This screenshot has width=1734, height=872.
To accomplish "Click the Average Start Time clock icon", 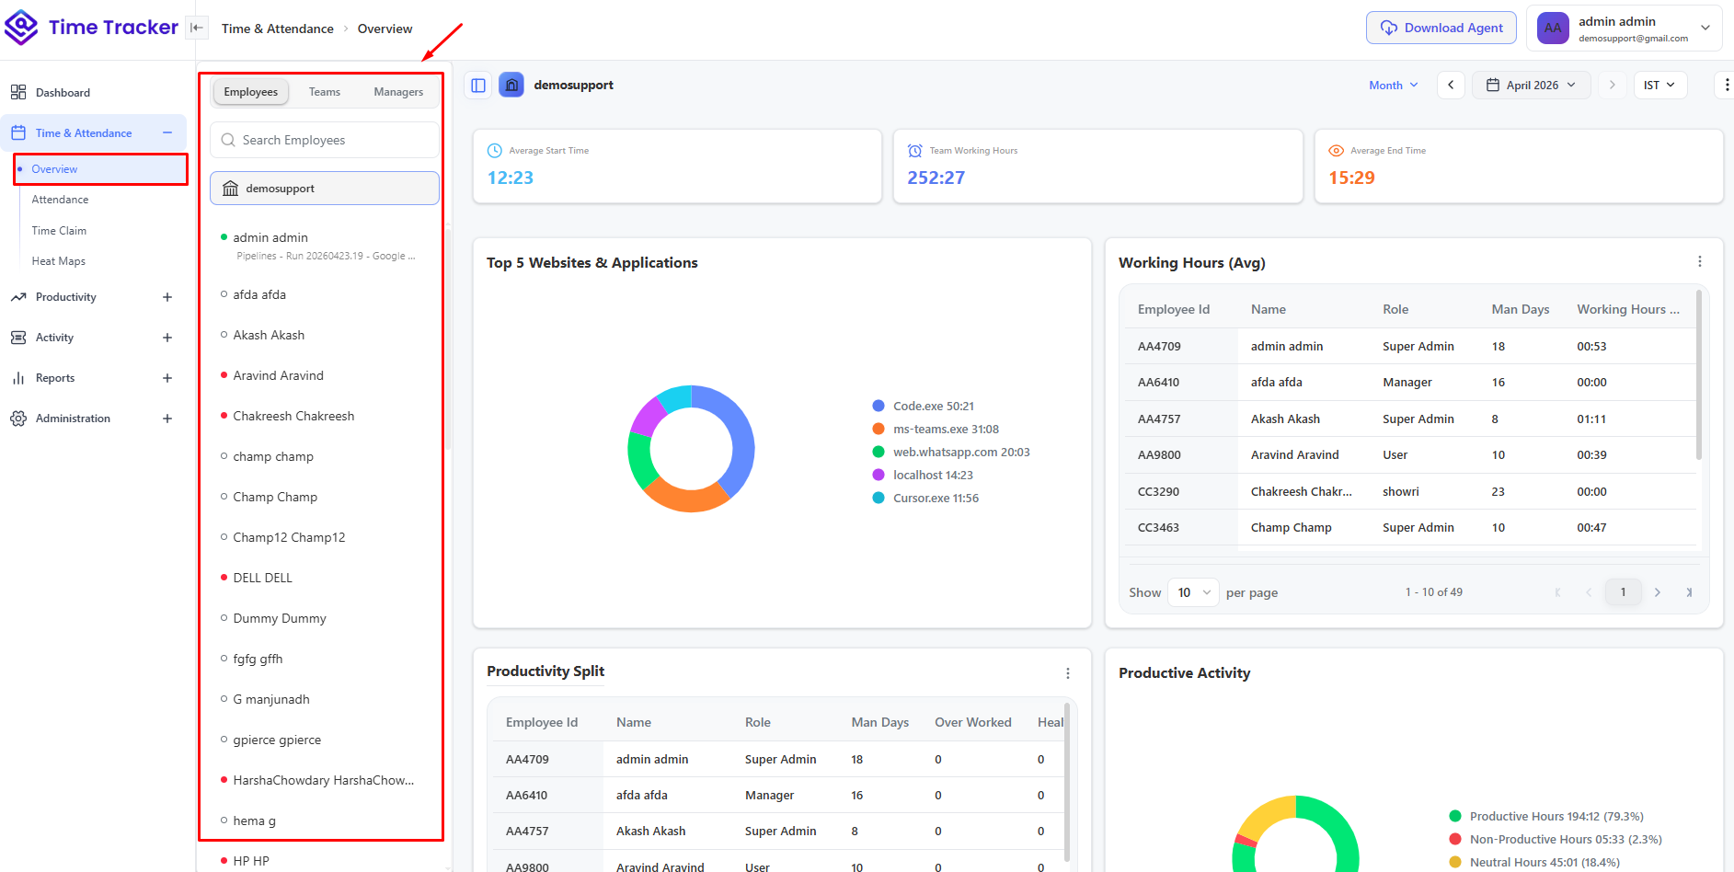I will (495, 151).
